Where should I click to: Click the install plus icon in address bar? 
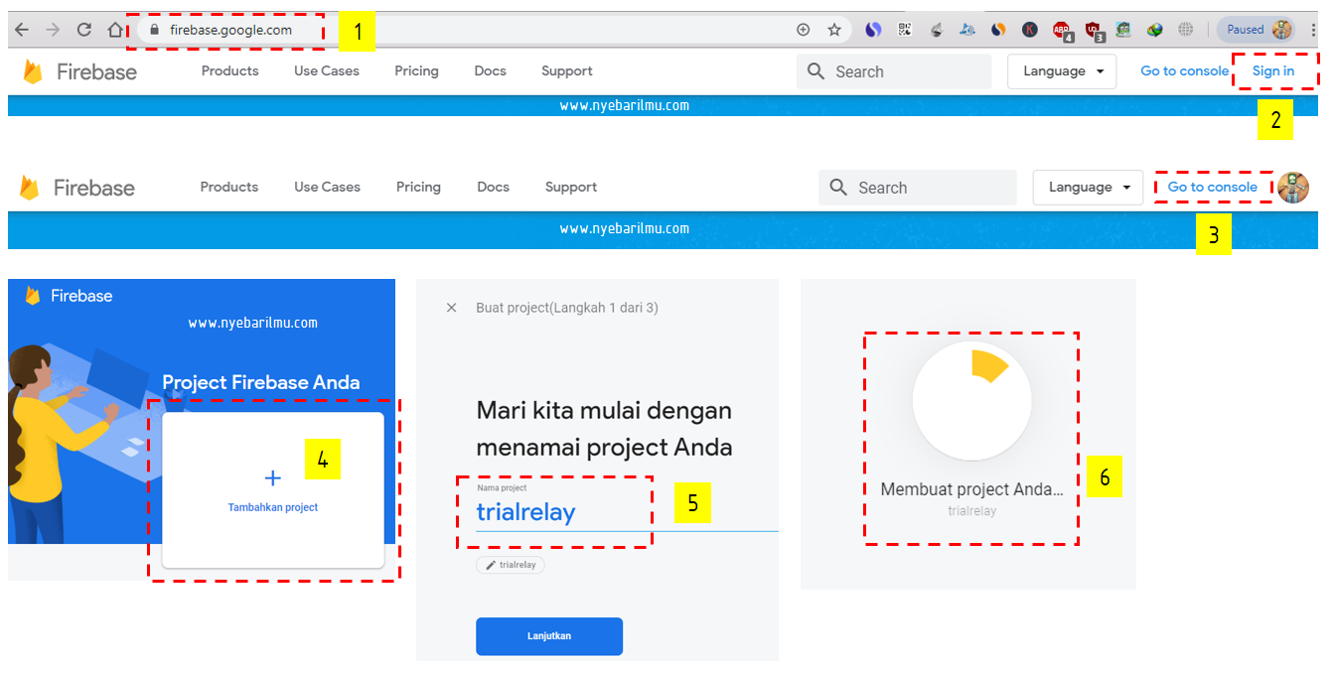coord(804,30)
